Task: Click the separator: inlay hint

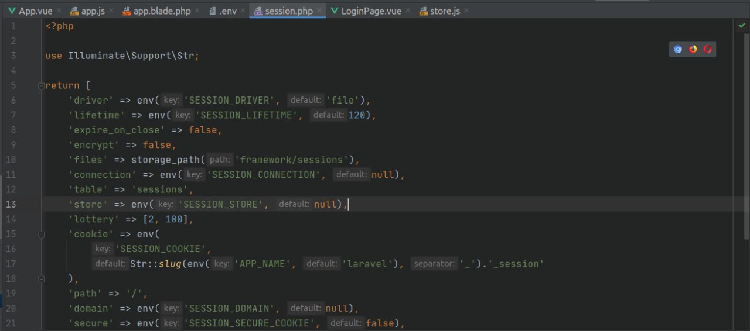Action: (434, 264)
